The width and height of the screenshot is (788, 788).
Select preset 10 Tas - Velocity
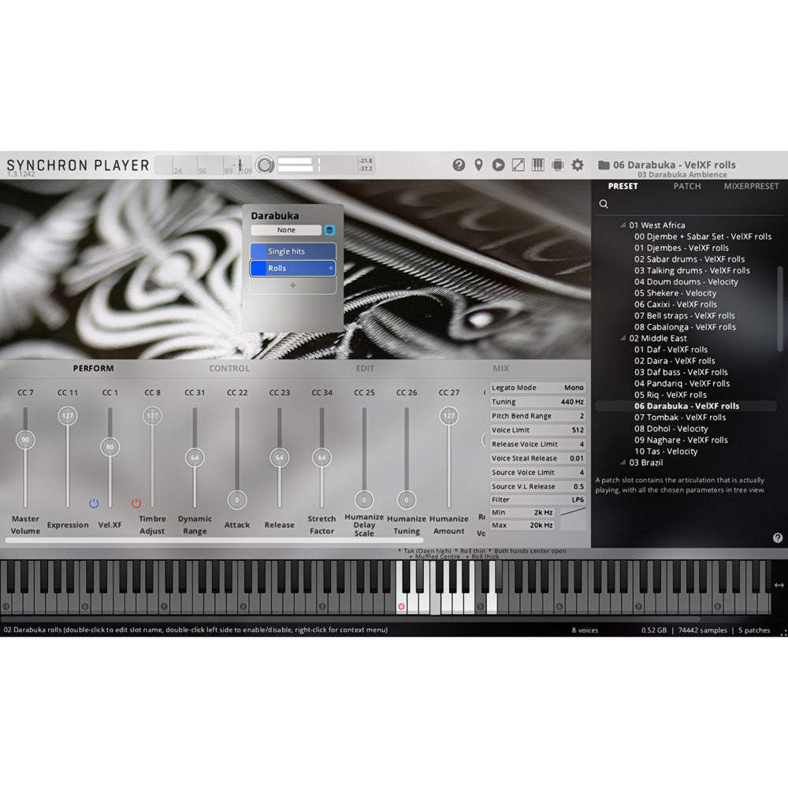click(665, 452)
